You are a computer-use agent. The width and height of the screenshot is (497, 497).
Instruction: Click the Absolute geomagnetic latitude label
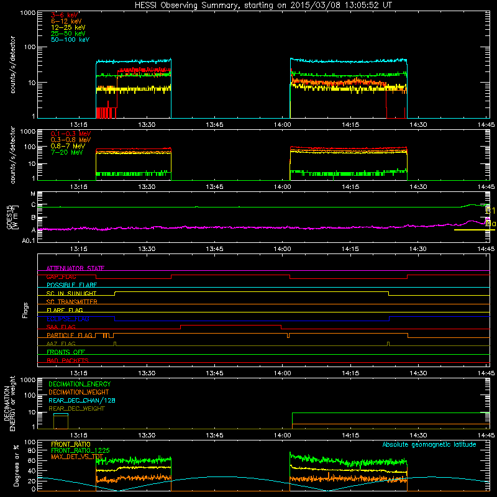pyautogui.click(x=429, y=444)
